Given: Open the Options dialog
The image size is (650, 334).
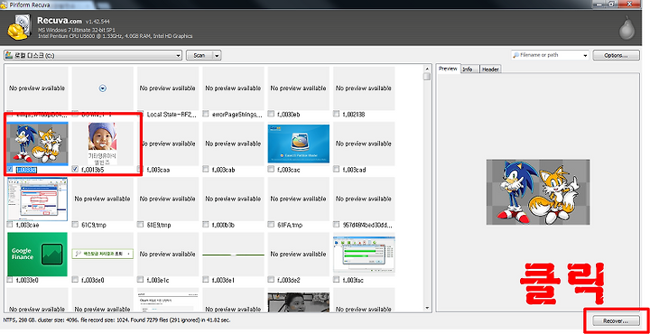Looking at the screenshot, I should point(616,55).
